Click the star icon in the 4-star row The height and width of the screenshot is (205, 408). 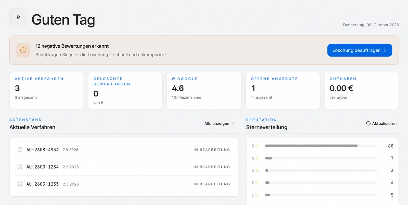tap(257, 158)
